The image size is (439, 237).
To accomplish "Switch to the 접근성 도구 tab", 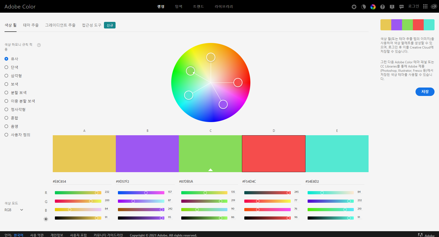I will coord(92,25).
